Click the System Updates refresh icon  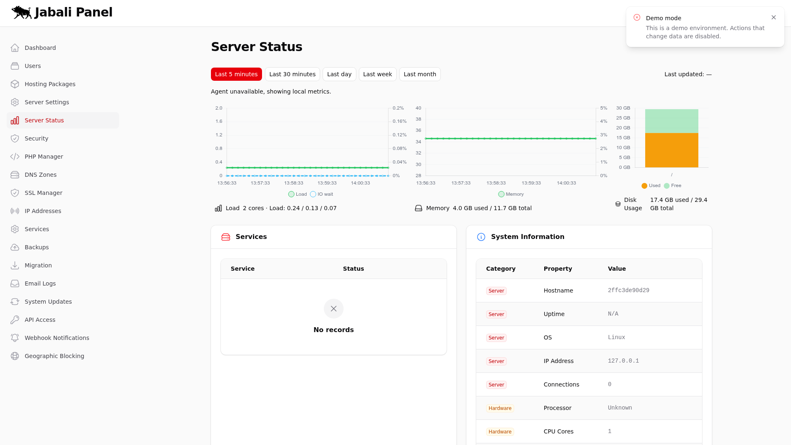15,302
